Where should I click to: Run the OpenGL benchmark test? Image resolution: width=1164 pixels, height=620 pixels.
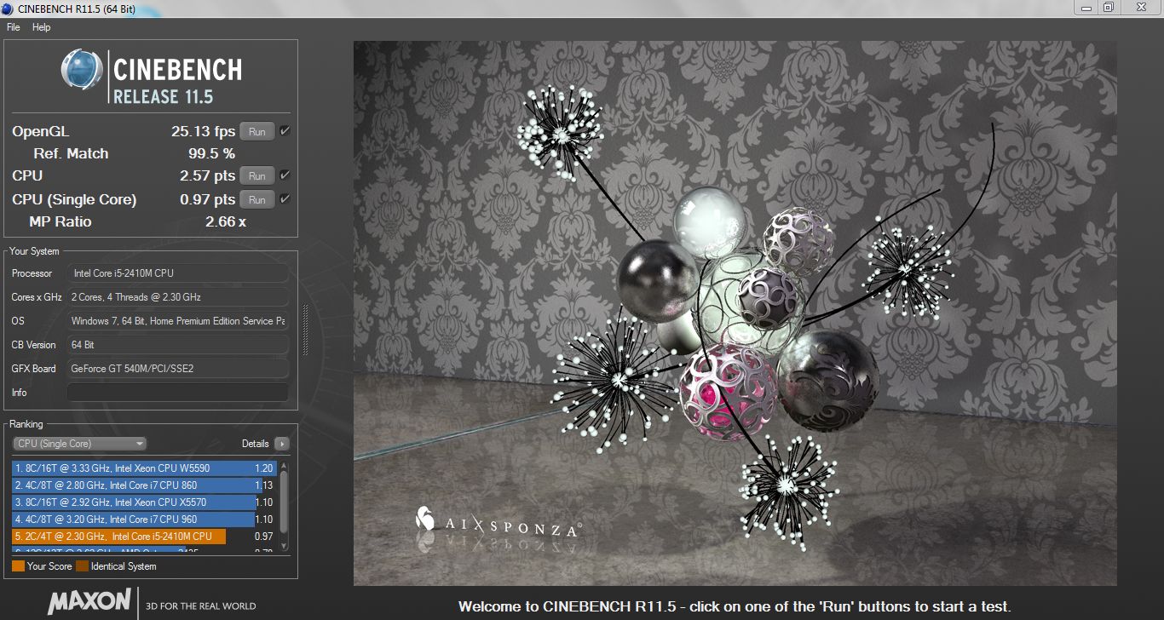tap(257, 131)
